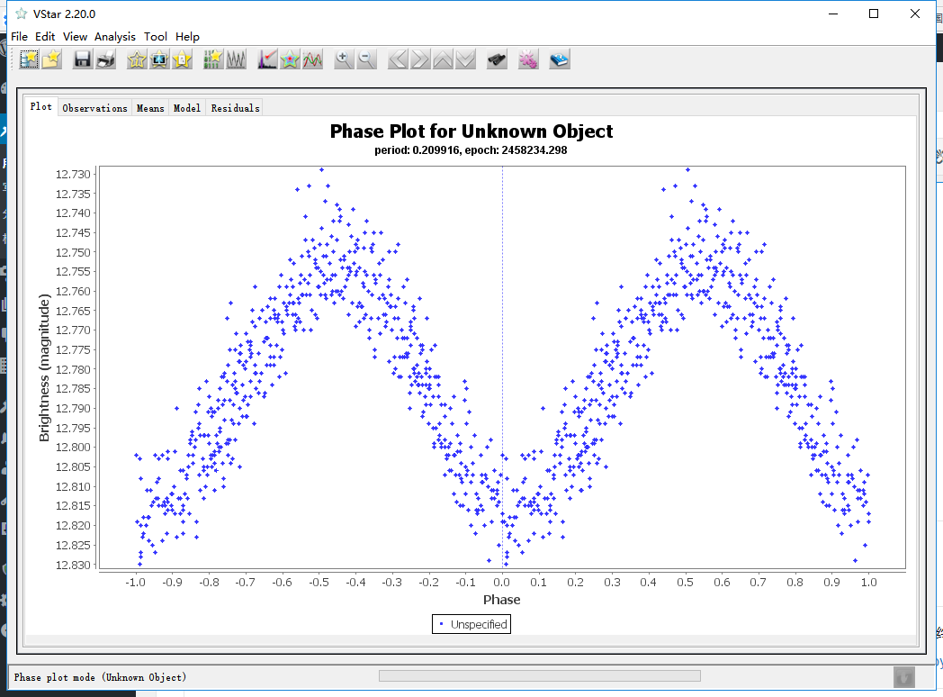The width and height of the screenshot is (943, 697).
Task: Open the Edit menu
Action: point(45,37)
